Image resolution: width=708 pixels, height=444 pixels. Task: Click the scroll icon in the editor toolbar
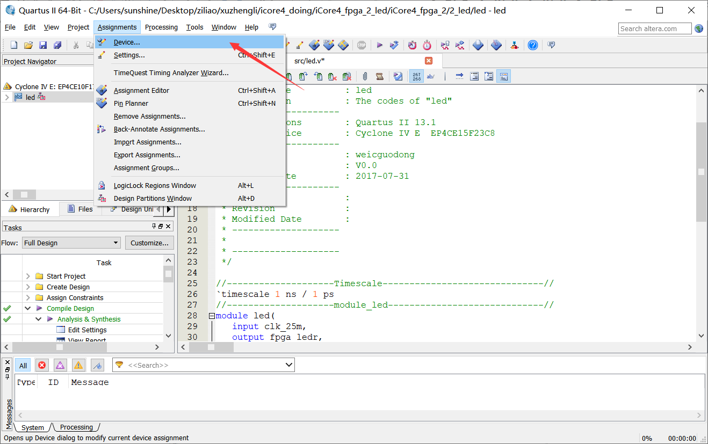coord(379,76)
